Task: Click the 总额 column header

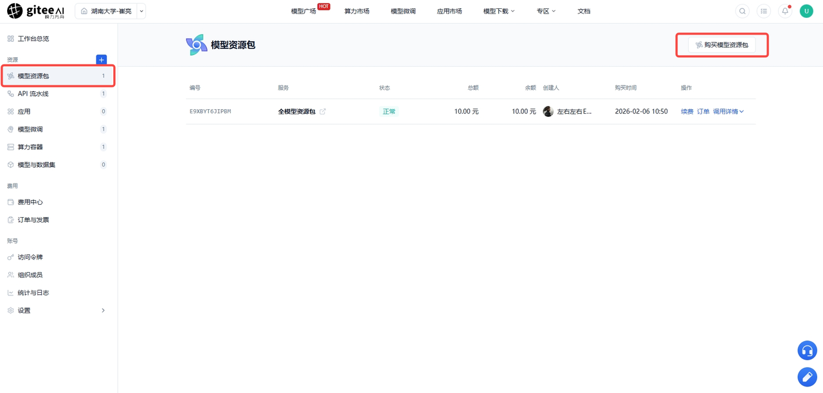Action: pyautogui.click(x=473, y=88)
